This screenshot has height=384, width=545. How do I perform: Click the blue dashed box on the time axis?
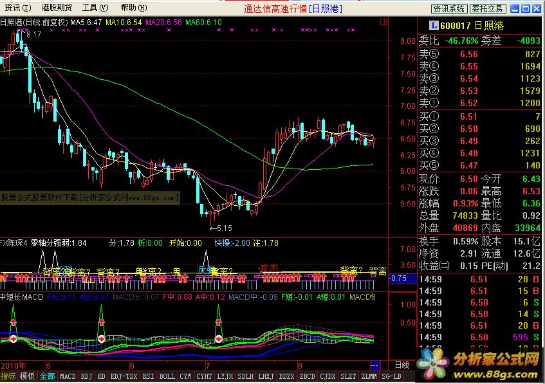coord(374,365)
